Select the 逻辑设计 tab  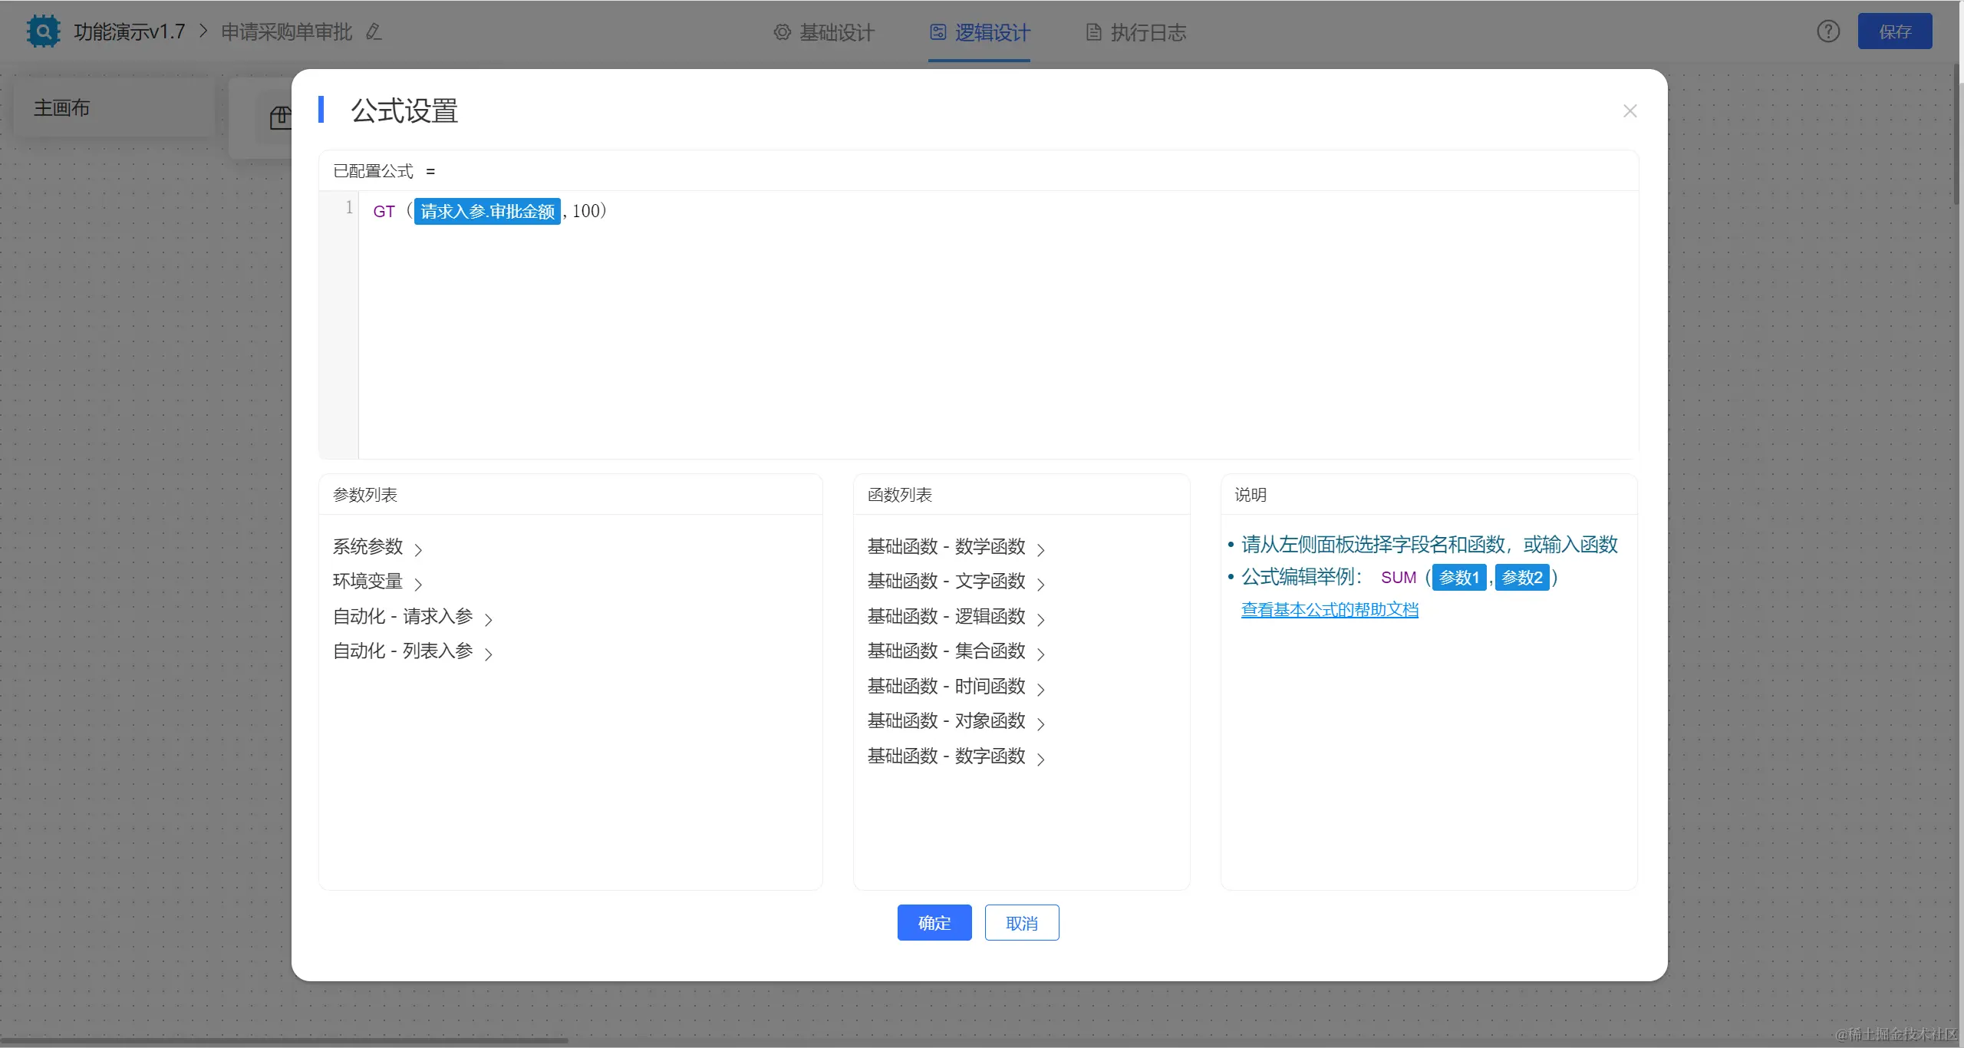coord(980,32)
